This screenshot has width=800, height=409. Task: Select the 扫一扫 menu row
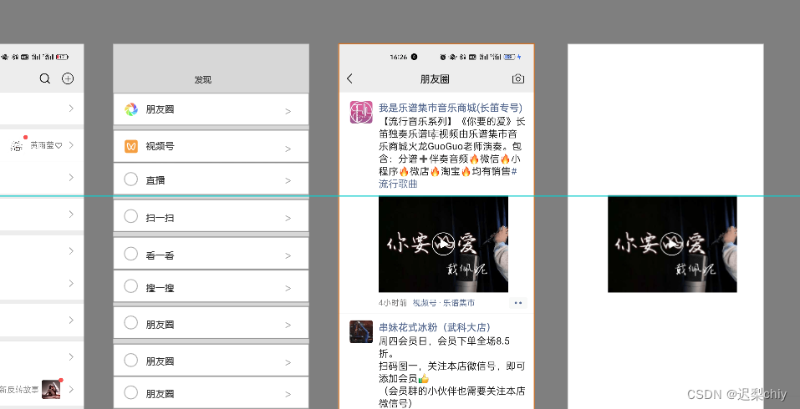(x=211, y=216)
